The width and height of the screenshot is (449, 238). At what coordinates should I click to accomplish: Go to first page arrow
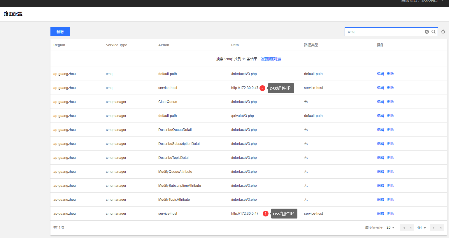pos(404,228)
